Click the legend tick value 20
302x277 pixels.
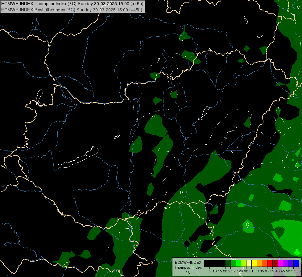click(x=225, y=271)
